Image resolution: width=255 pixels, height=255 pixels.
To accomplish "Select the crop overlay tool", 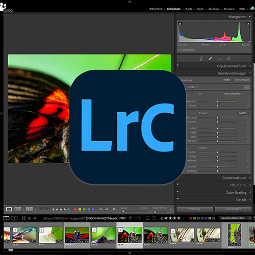I will click(x=201, y=59).
